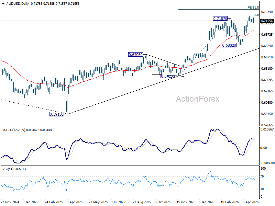Click the 21 Aug 2025 date label
The width and height of the screenshot is (275, 206).
[142, 202]
